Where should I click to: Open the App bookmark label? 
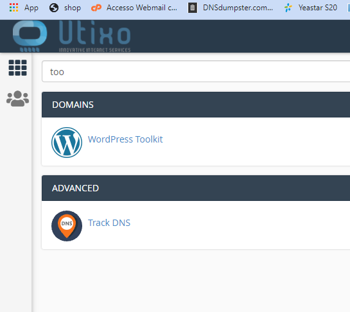click(x=31, y=8)
